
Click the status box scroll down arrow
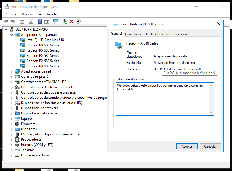pyautogui.click(x=211, y=113)
